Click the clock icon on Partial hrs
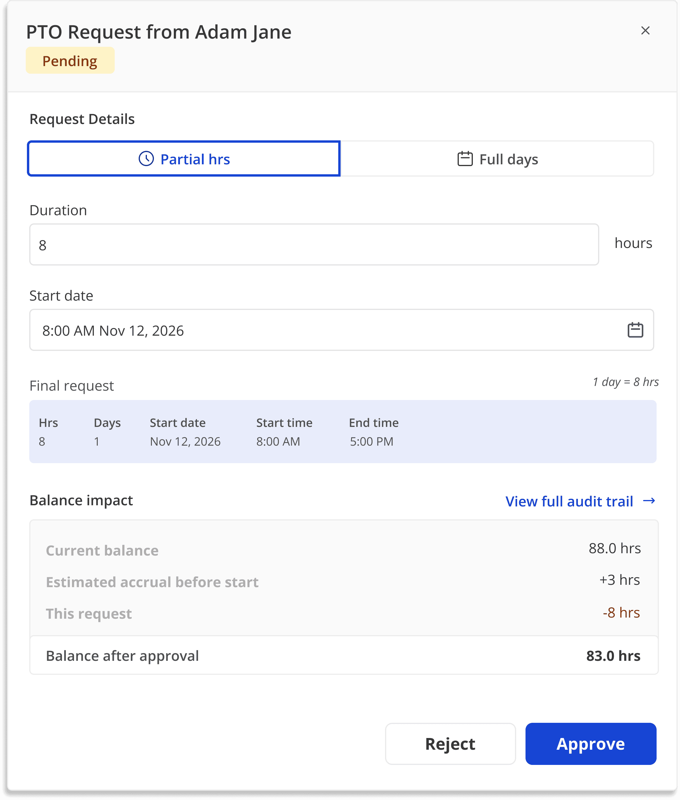 (146, 159)
